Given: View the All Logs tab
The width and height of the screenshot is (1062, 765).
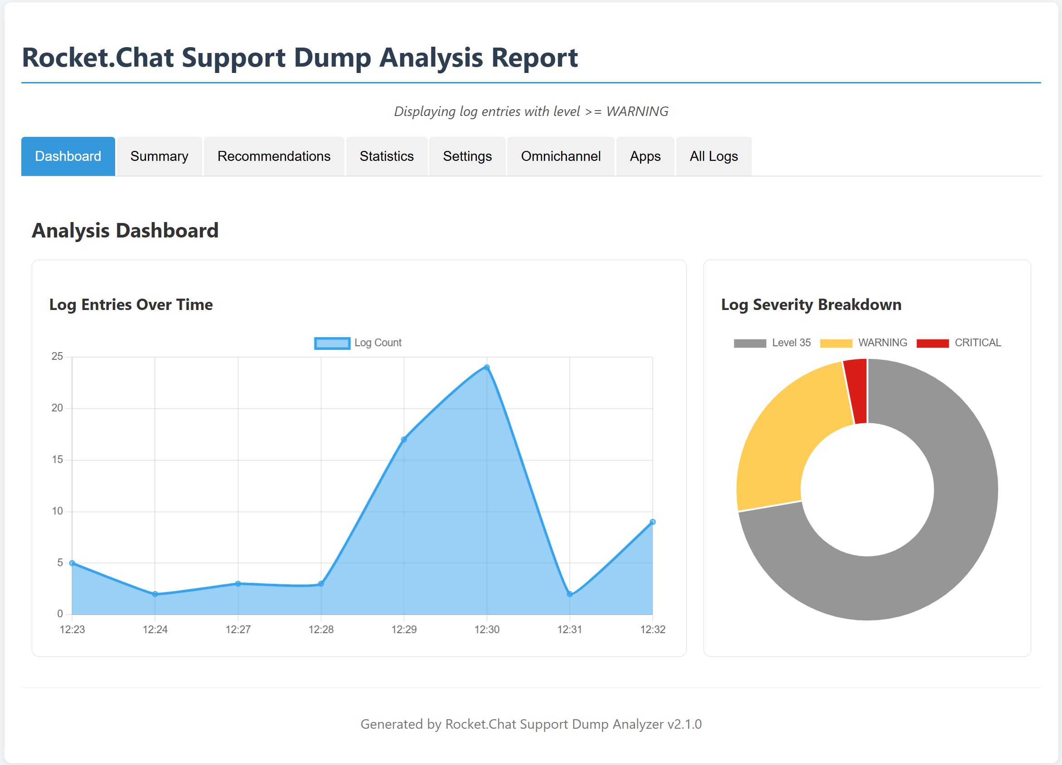Looking at the screenshot, I should tap(713, 156).
